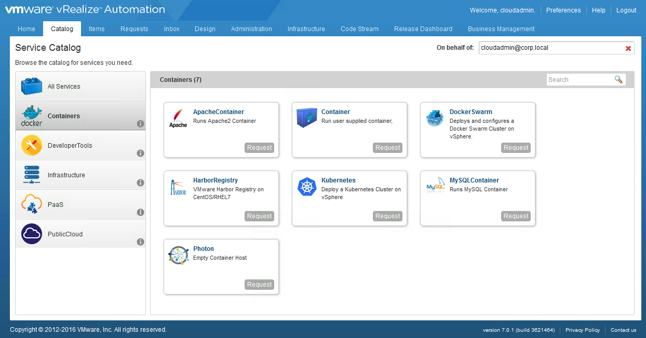Viewport: 646px width, 338px height.
Task: Click the All Services Lego block icon
Action: point(32,86)
